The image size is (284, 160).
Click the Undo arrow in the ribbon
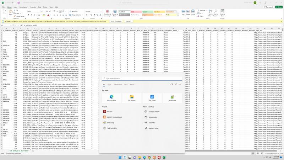[4, 11]
